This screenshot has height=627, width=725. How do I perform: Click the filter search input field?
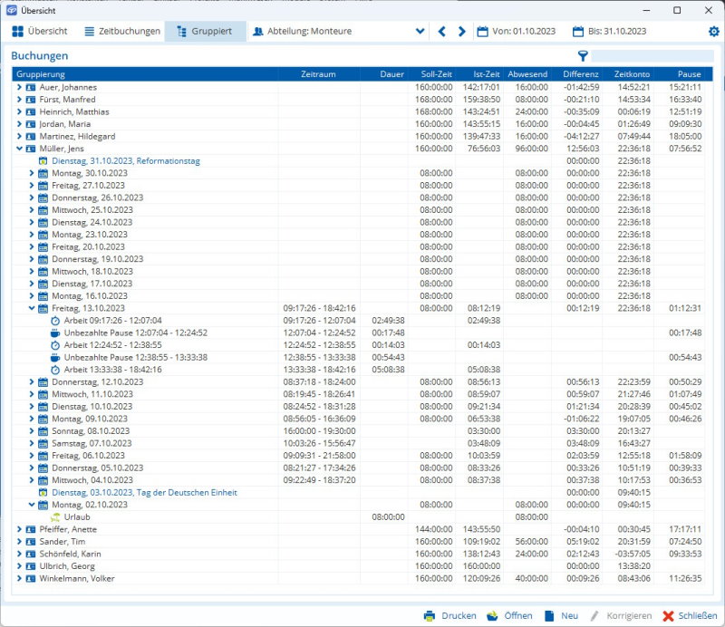point(652,56)
